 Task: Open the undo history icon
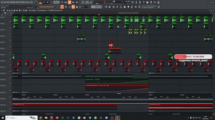point(133,2)
